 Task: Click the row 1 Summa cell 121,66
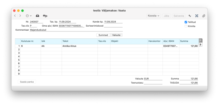click(189, 46)
